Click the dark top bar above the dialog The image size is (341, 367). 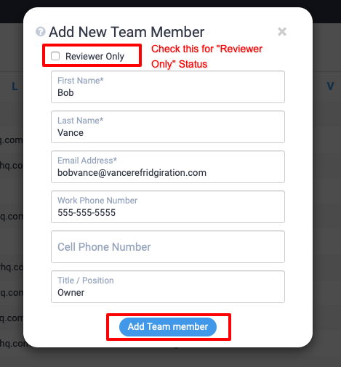[x=170, y=4]
